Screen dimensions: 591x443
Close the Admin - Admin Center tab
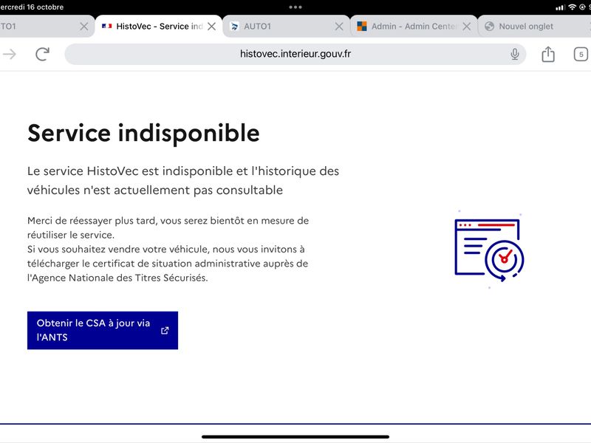pyautogui.click(x=467, y=27)
